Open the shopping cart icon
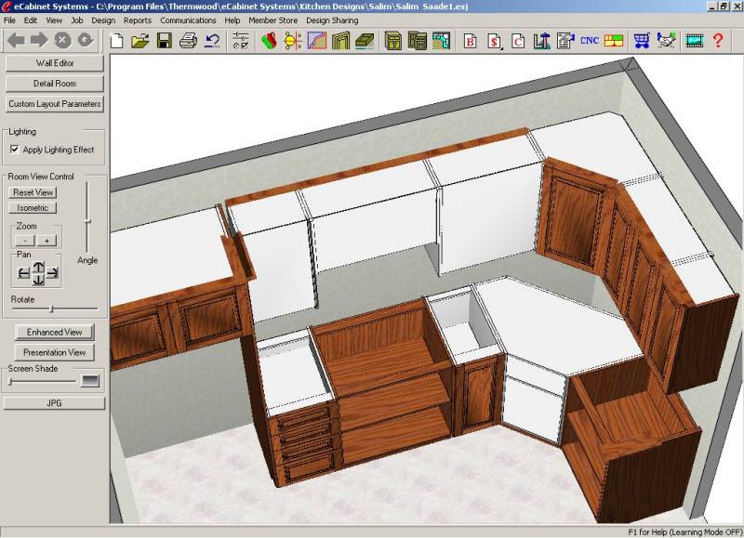Screen dimensions: 744x538 tap(642, 41)
